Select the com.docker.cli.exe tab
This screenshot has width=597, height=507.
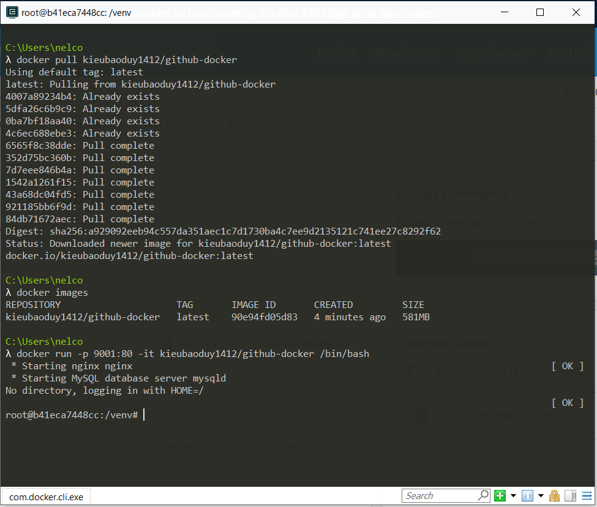coord(46,497)
